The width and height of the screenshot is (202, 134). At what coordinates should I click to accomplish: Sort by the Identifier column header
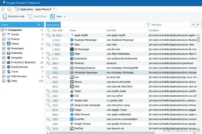(111, 30)
